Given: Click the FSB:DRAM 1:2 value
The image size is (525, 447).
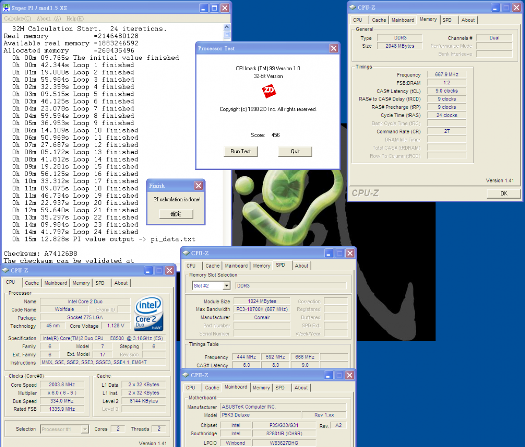Looking at the screenshot, I should click(x=447, y=83).
